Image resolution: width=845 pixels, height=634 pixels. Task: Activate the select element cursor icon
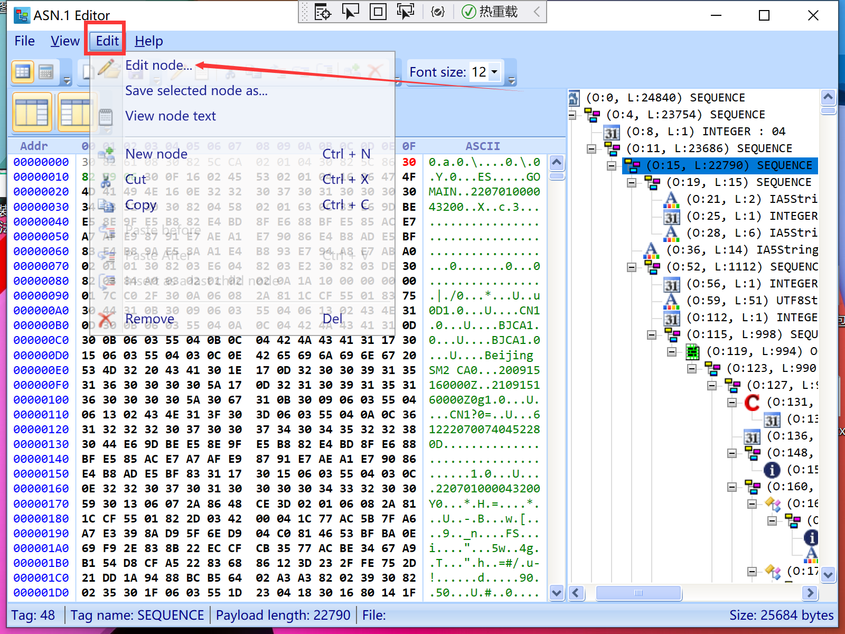pyautogui.click(x=350, y=12)
